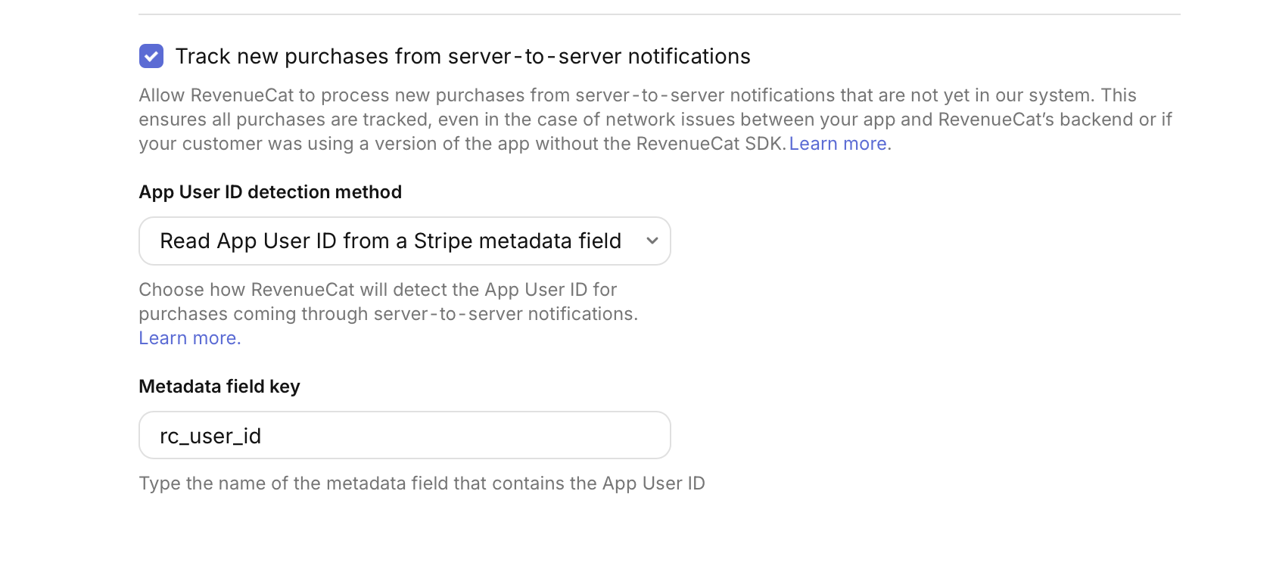1273x575 pixels.
Task: Click the 'Track new purchases from server-to-server notifications' label
Action: tap(462, 56)
